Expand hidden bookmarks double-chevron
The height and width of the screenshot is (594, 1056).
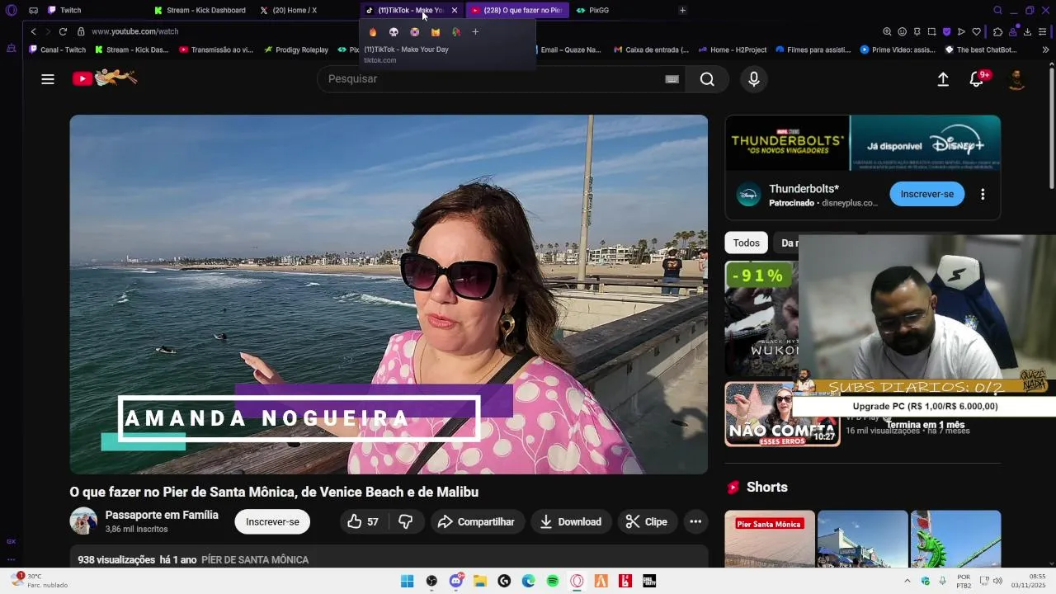1045,49
